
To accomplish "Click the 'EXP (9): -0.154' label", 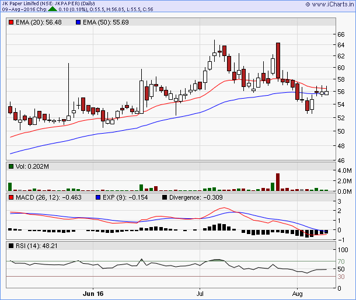I will click(125, 197).
